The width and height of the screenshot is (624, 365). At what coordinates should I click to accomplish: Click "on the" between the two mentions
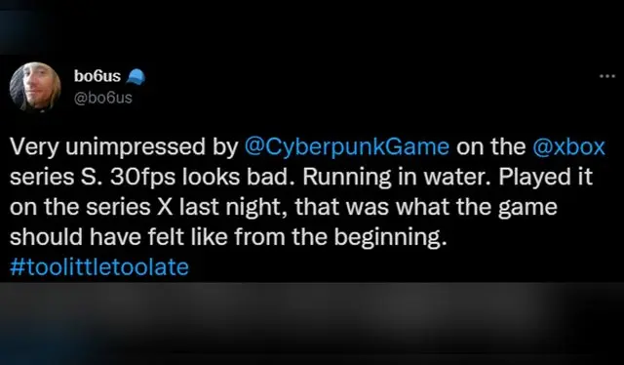click(490, 146)
